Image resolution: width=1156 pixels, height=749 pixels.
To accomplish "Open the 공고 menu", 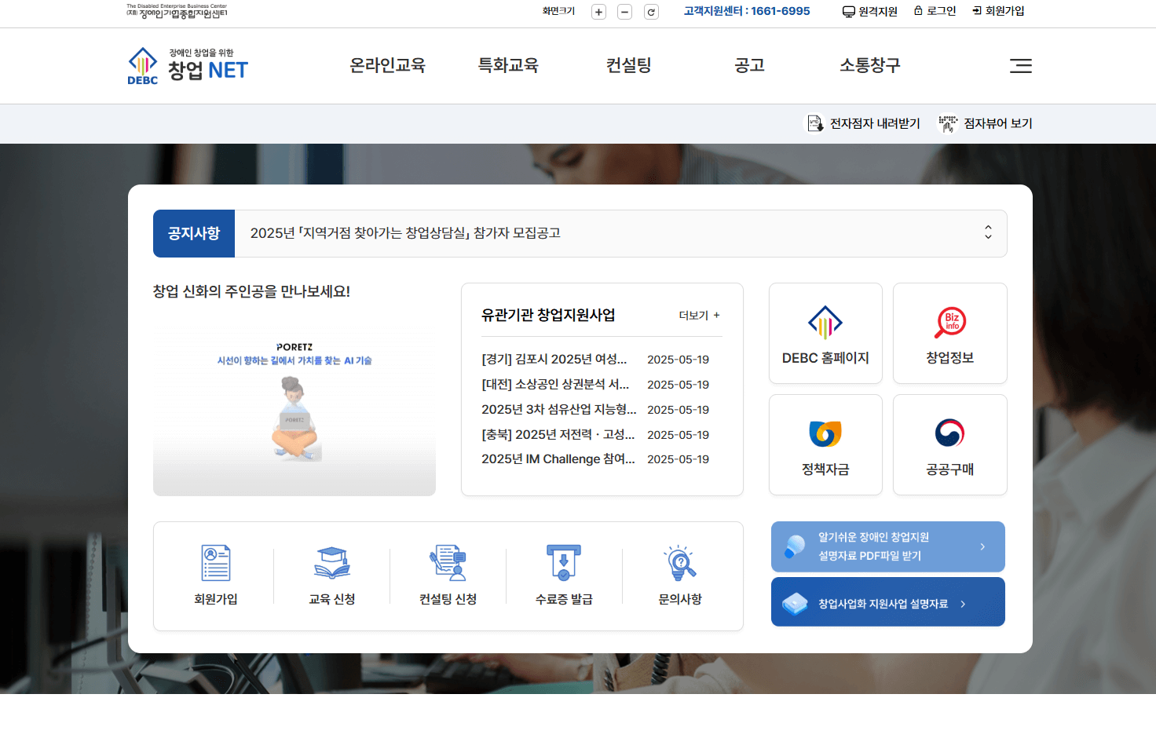I will click(749, 65).
